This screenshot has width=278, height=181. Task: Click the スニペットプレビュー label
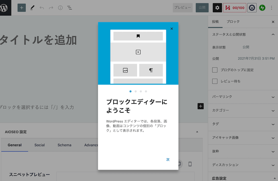[29, 175]
